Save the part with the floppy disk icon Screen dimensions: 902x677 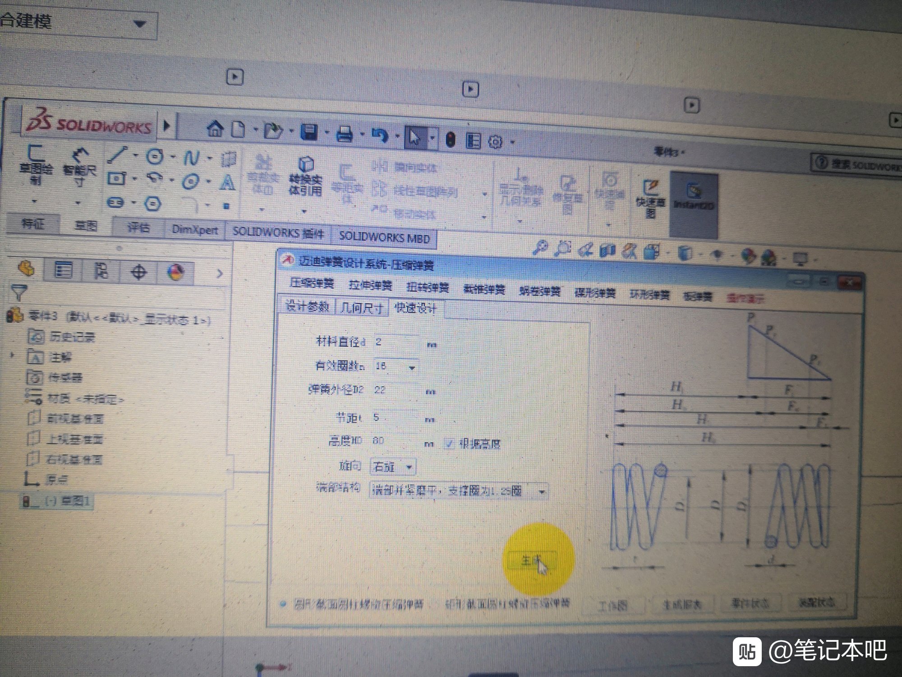309,132
